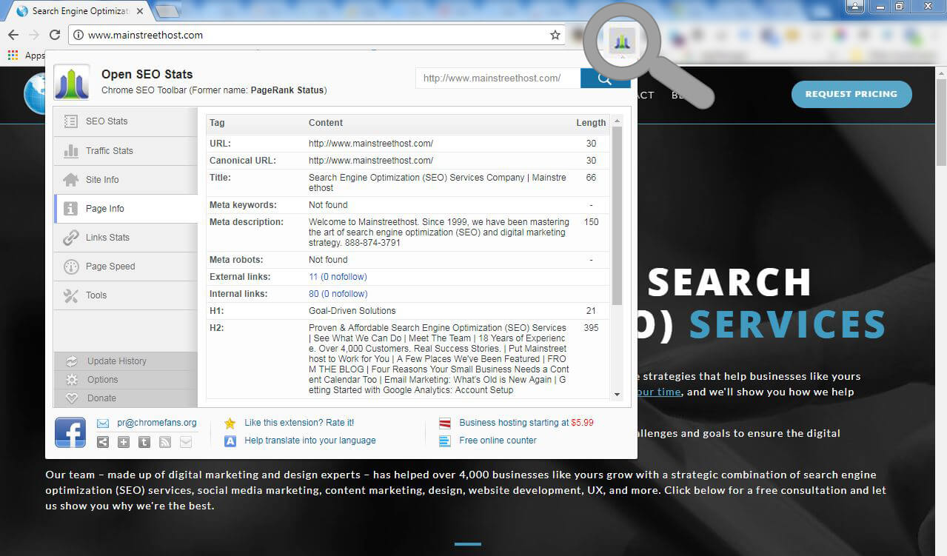The height and width of the screenshot is (556, 947).
Task: Open the '80 (0 nofollow)' internal links
Action: click(x=338, y=294)
